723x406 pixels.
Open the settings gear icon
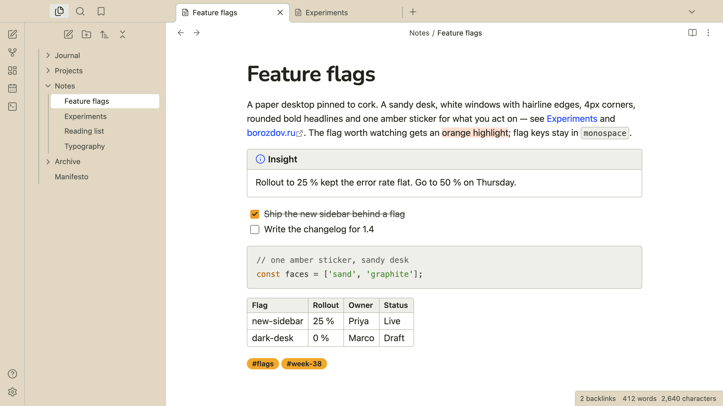[12, 392]
